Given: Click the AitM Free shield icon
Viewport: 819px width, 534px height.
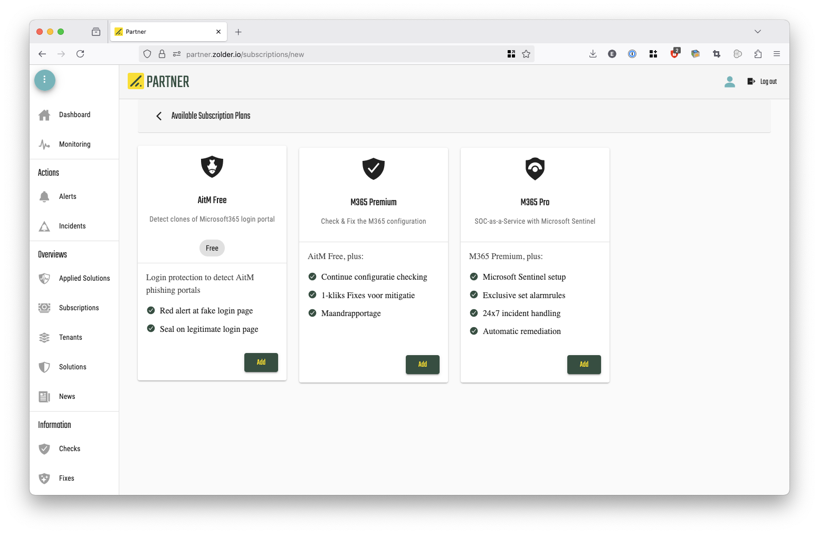Looking at the screenshot, I should [212, 167].
